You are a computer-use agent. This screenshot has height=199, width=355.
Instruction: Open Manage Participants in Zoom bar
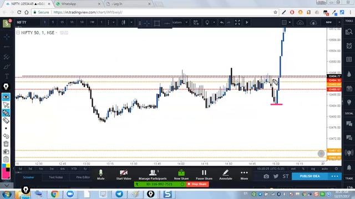[153, 175]
